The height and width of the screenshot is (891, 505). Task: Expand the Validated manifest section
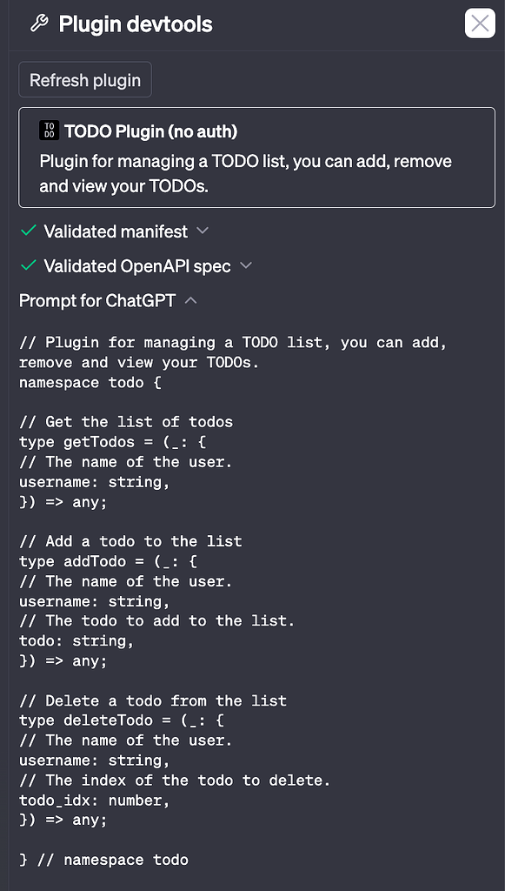(203, 231)
